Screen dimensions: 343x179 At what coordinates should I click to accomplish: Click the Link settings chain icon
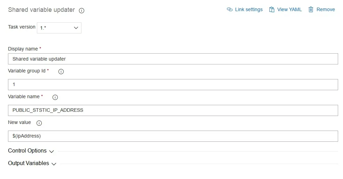(230, 9)
